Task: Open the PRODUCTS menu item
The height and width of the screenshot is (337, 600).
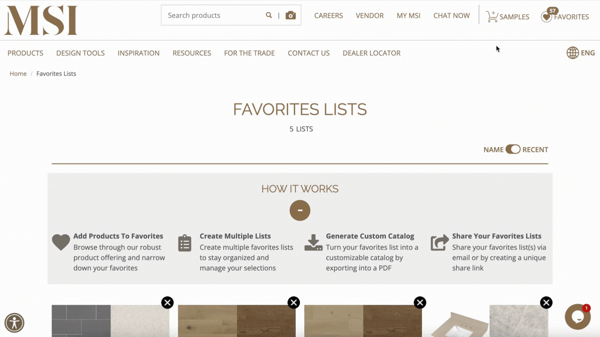Action: pyautogui.click(x=25, y=53)
